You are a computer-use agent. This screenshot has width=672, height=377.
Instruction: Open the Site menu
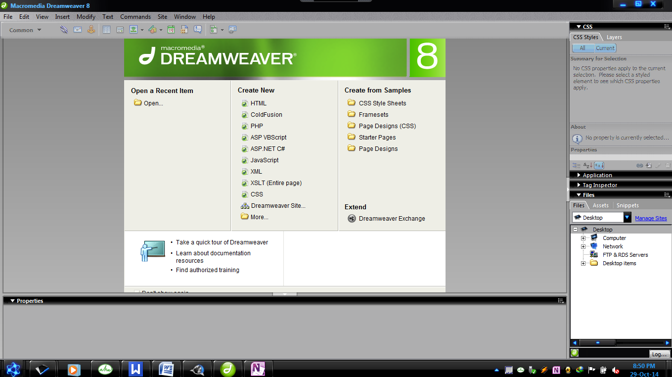point(162,16)
